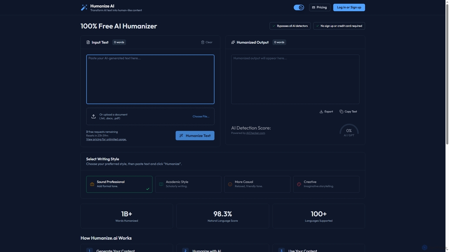The image size is (449, 252).
Task: Click Log in or Sign up
Action: 349,7
